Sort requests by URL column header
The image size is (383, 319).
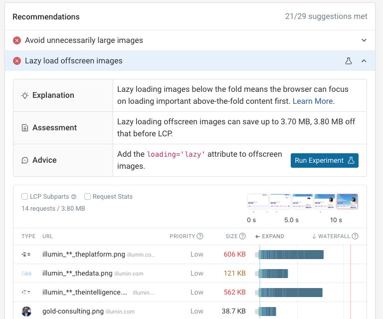[47, 236]
